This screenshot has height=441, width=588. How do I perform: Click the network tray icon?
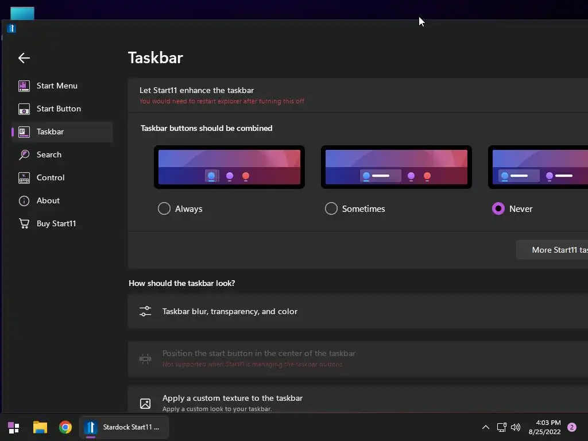501,427
